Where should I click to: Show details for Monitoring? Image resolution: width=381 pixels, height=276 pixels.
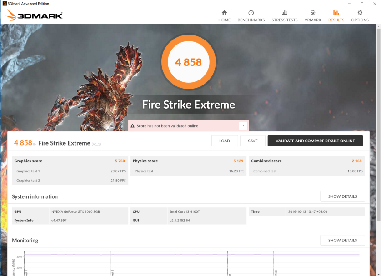(x=342, y=240)
